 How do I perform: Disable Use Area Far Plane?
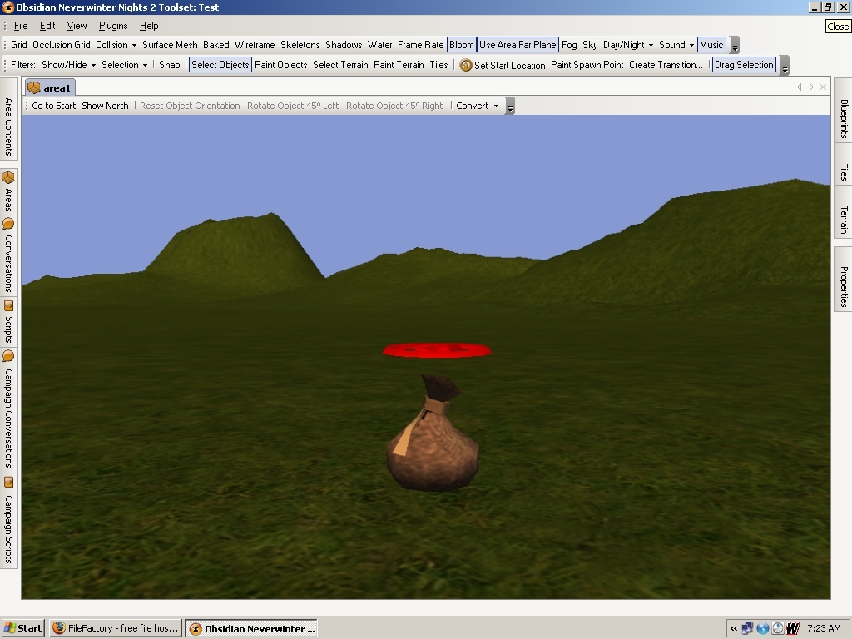pos(517,45)
